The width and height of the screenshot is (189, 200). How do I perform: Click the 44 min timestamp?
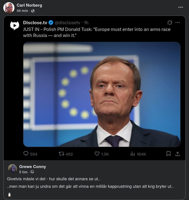[x=22, y=11]
